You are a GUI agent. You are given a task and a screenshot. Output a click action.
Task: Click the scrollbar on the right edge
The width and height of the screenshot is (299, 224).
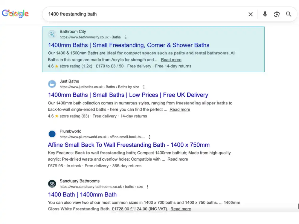[x=298, y=206]
